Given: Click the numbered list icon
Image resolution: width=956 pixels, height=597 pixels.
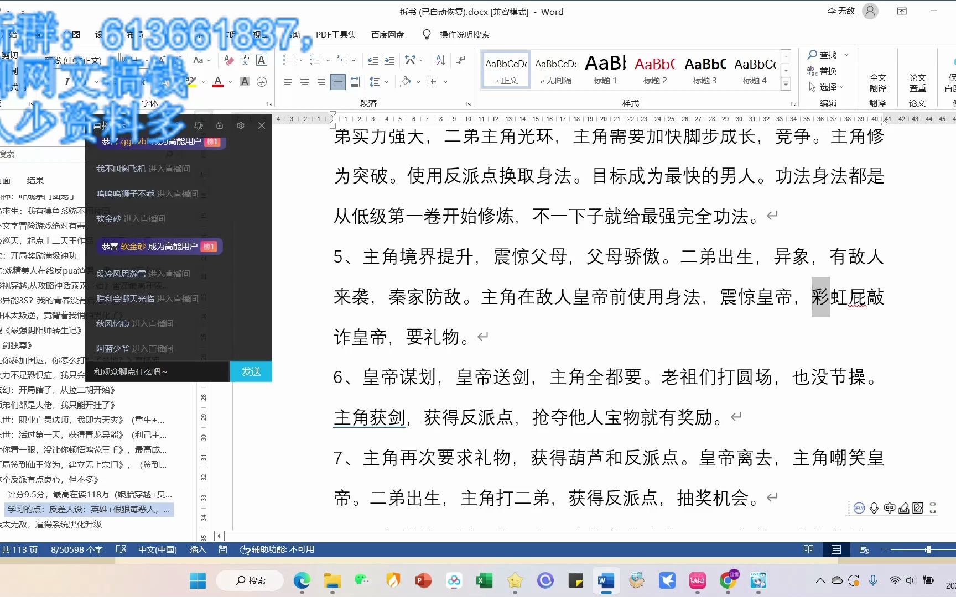Looking at the screenshot, I should point(315,60).
